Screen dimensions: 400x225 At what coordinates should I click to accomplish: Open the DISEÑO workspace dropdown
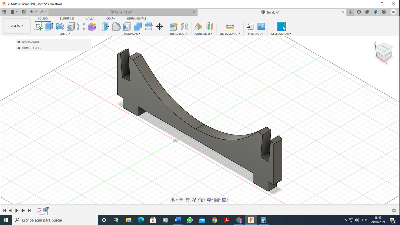click(x=17, y=26)
